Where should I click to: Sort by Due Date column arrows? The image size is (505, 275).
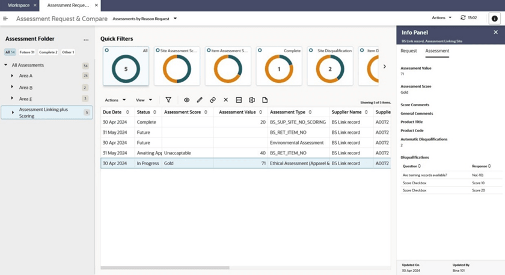(x=127, y=112)
